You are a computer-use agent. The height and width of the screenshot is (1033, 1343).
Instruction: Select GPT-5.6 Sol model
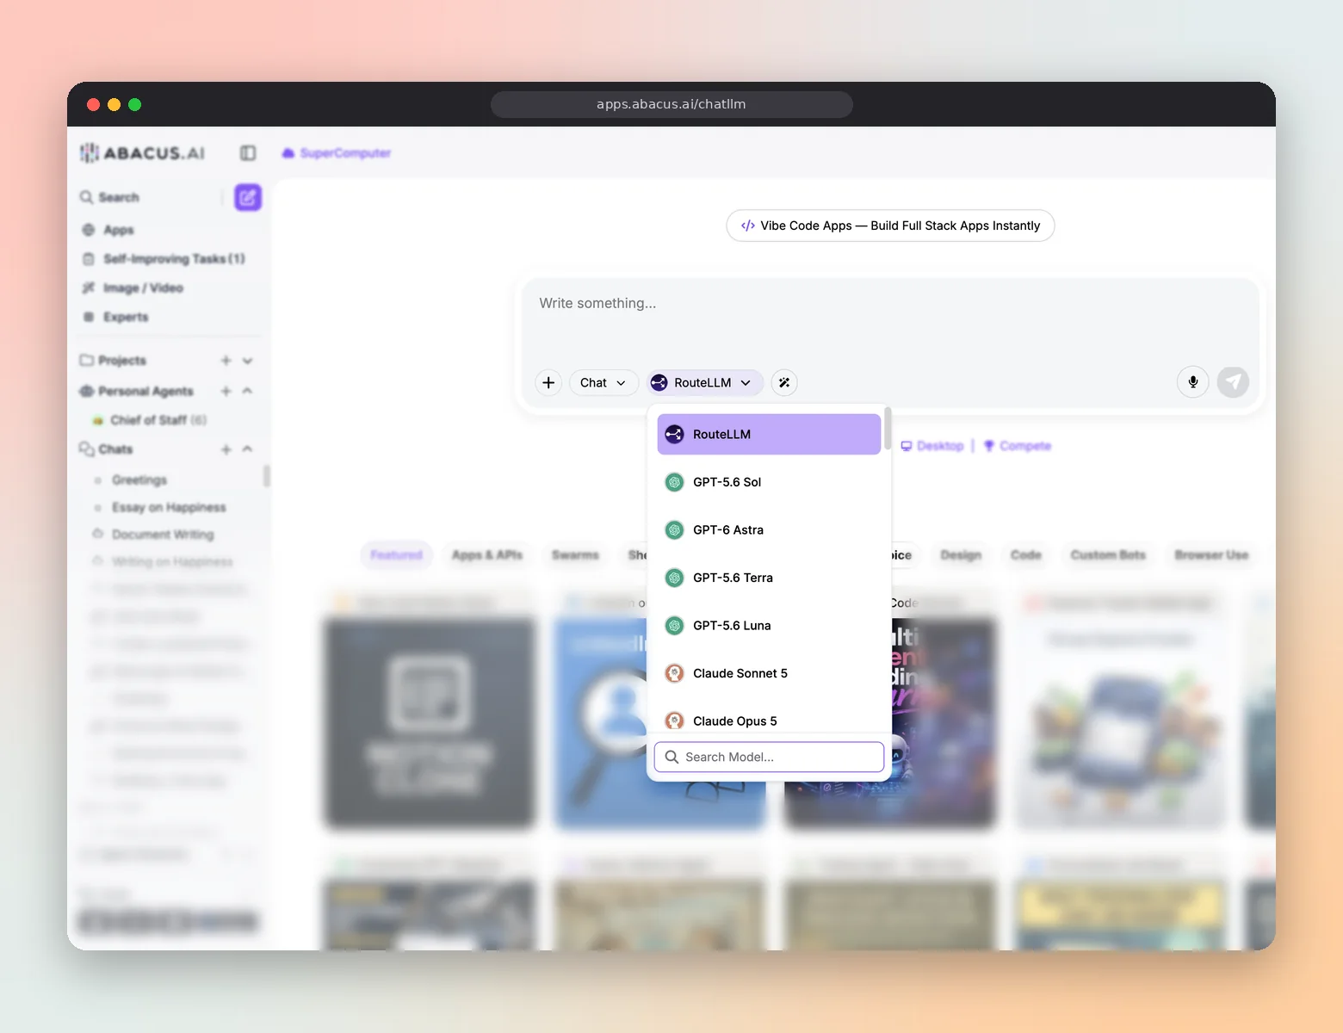tap(769, 482)
